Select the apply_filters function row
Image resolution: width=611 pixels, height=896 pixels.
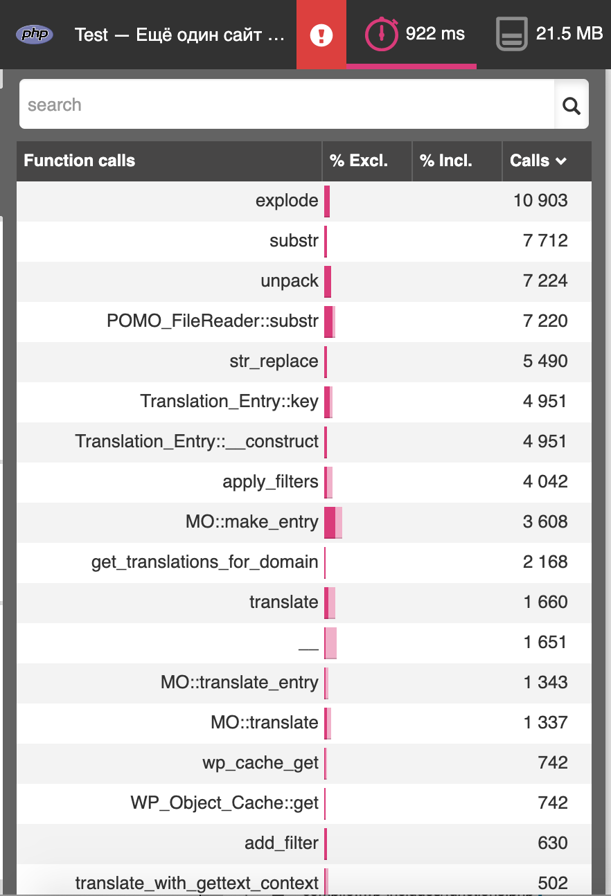(x=270, y=482)
